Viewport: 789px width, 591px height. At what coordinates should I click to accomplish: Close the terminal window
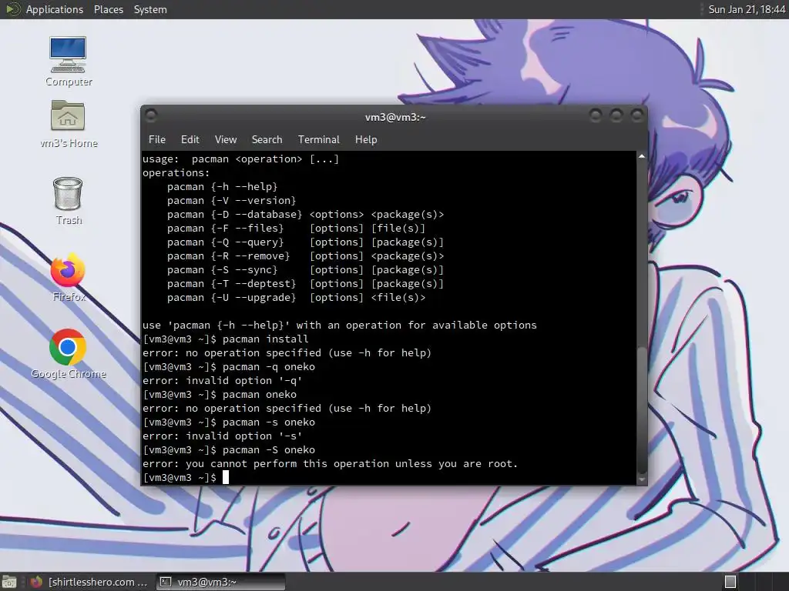click(637, 116)
